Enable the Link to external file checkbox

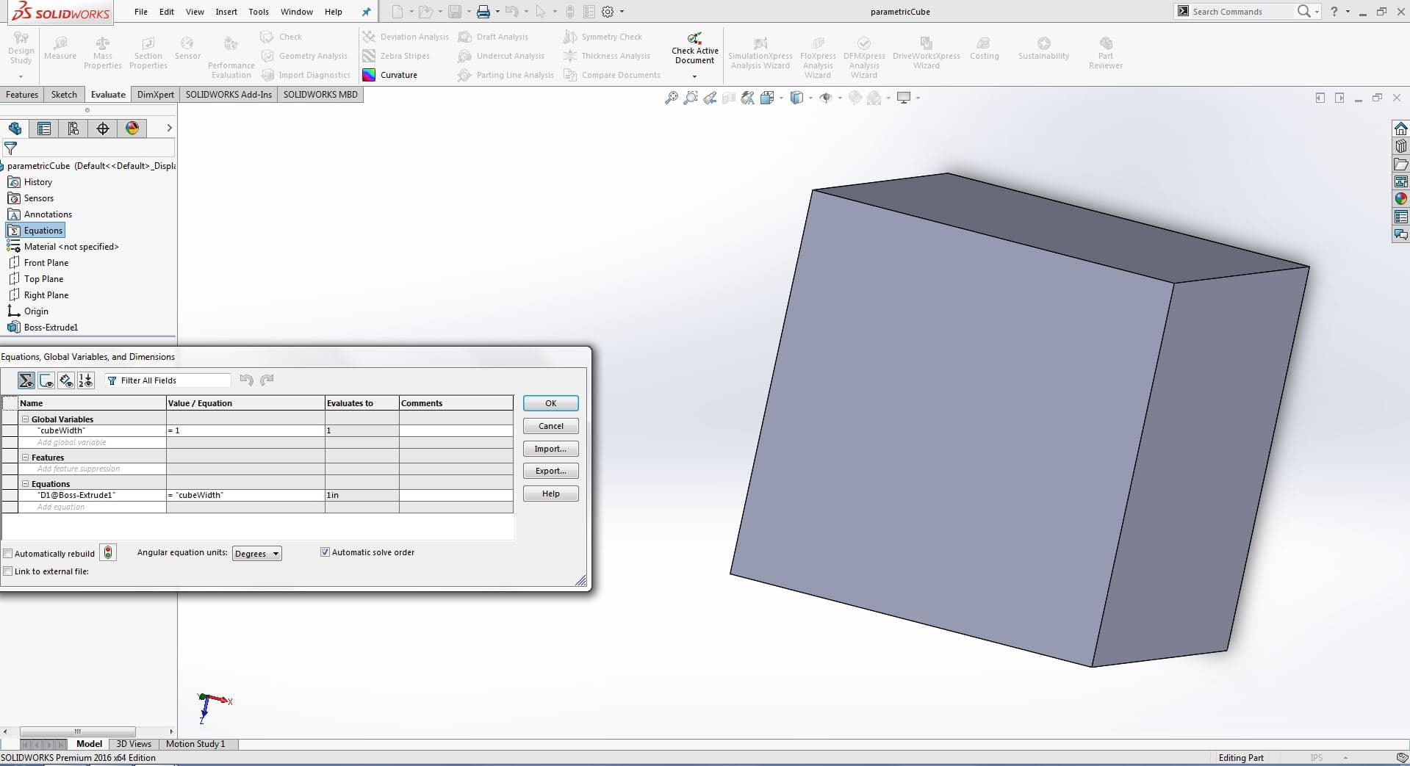point(8,571)
